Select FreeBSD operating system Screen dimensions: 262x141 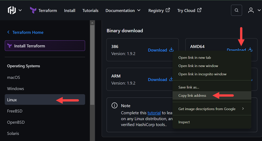point(15,111)
